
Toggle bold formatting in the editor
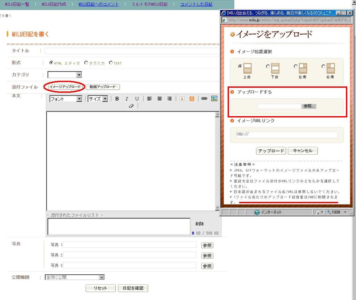click(117, 99)
